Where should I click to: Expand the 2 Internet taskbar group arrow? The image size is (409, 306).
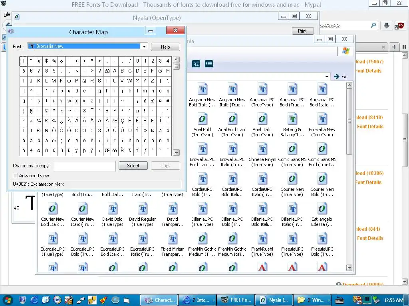(214, 300)
